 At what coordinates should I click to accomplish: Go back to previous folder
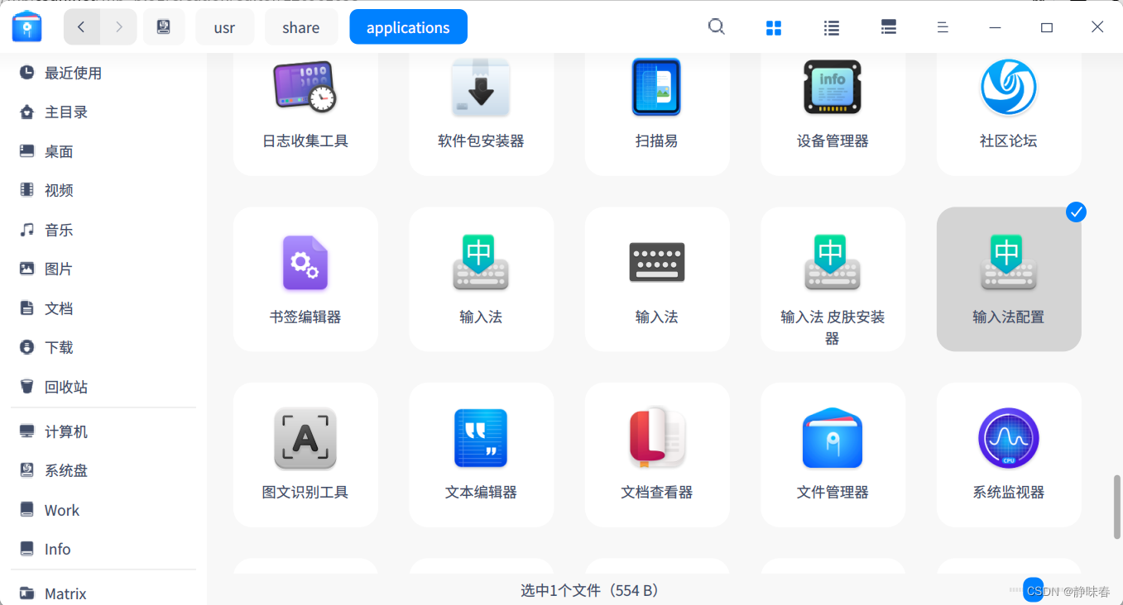pyautogui.click(x=81, y=26)
